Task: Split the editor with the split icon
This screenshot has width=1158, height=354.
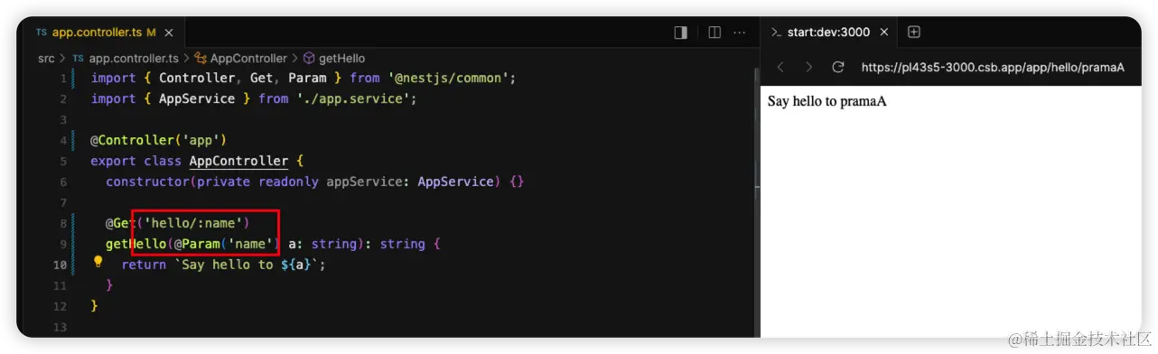Action: 714,33
